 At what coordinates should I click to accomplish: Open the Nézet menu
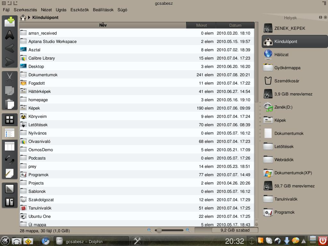tap(46, 10)
